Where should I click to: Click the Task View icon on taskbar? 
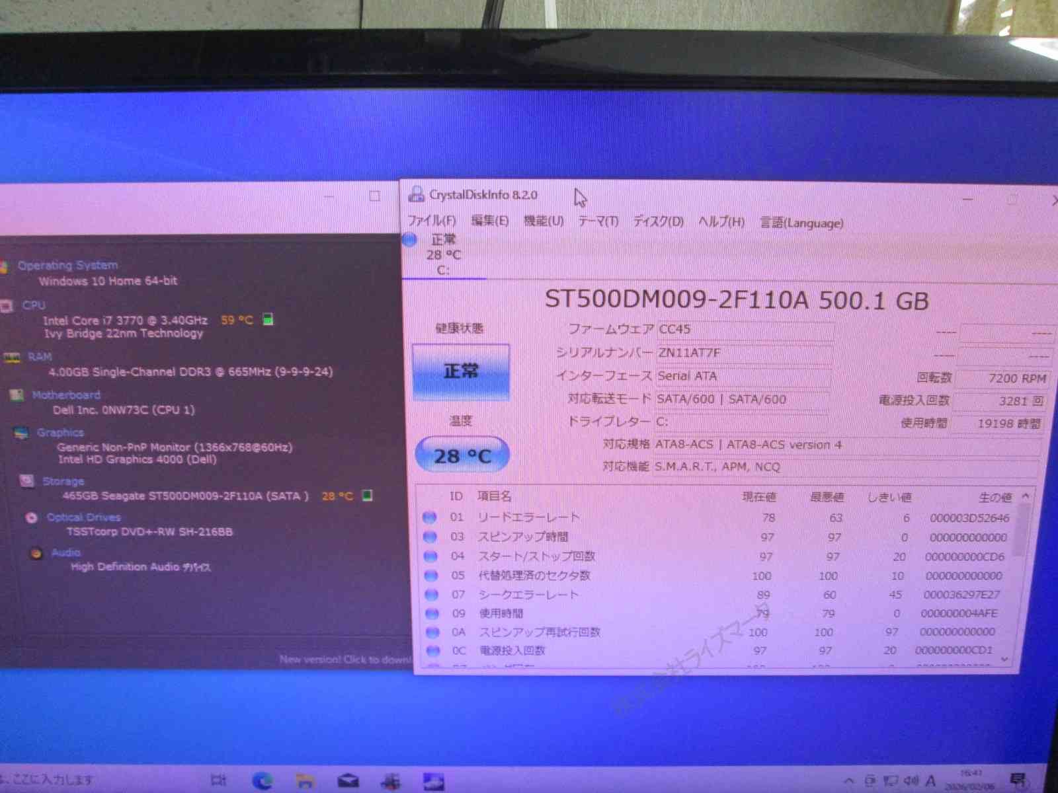(x=218, y=780)
